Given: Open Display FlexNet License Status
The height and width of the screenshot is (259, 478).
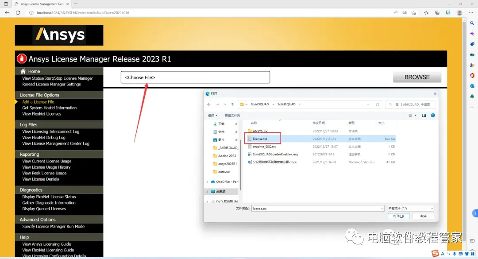Looking at the screenshot, I should [49, 197].
